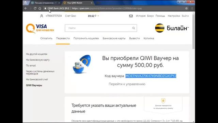Click the secure lock icon in address bar

tap(45, 8)
